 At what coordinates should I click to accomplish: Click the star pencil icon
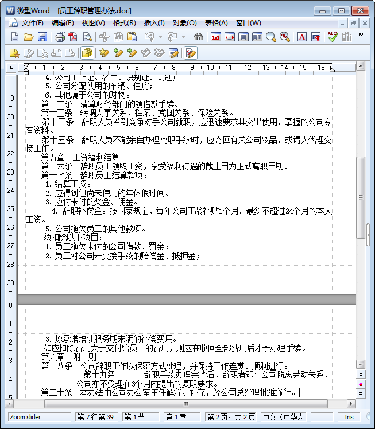coord(104,53)
